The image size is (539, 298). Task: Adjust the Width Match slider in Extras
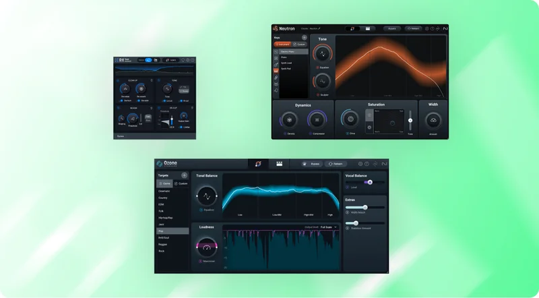pyautogui.click(x=365, y=208)
